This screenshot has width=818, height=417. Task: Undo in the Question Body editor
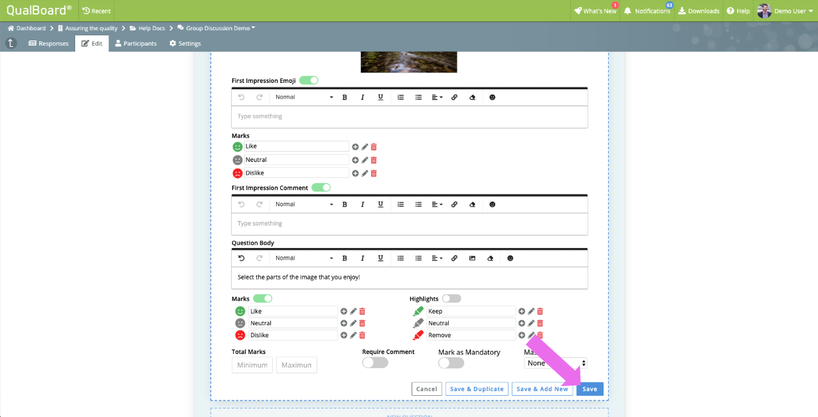pos(241,258)
